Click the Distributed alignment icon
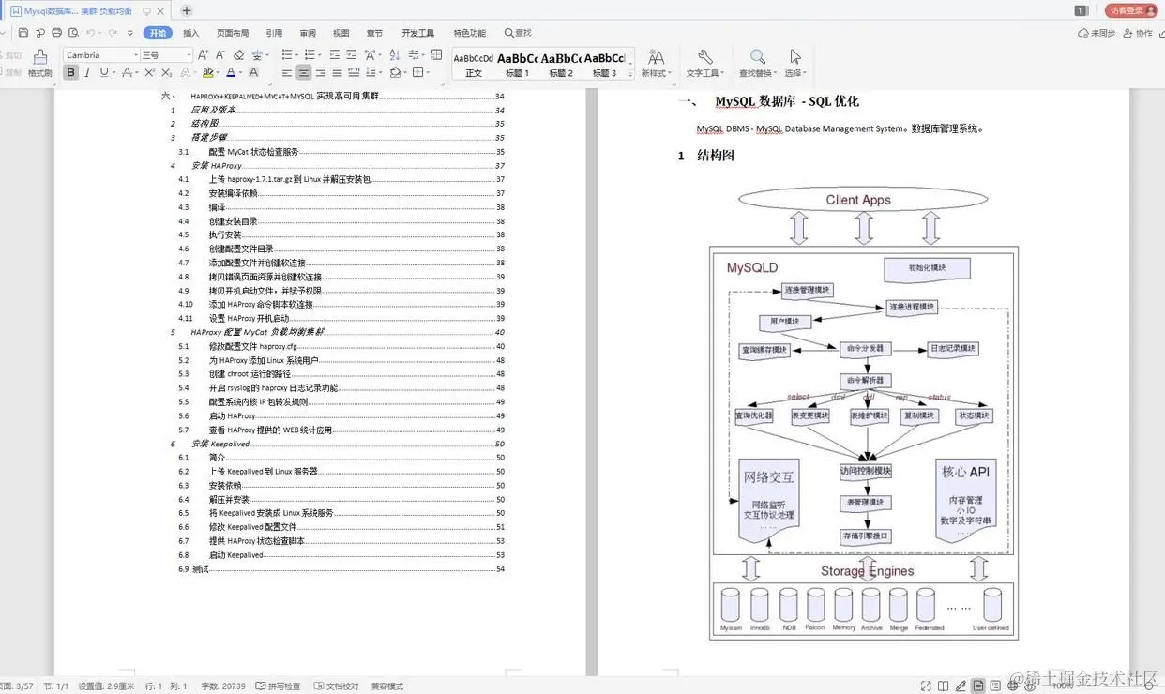 353,72
